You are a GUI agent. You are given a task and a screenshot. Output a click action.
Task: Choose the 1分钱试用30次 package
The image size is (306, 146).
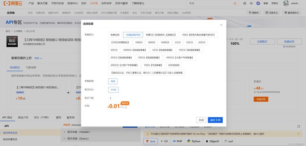click(x=133, y=35)
